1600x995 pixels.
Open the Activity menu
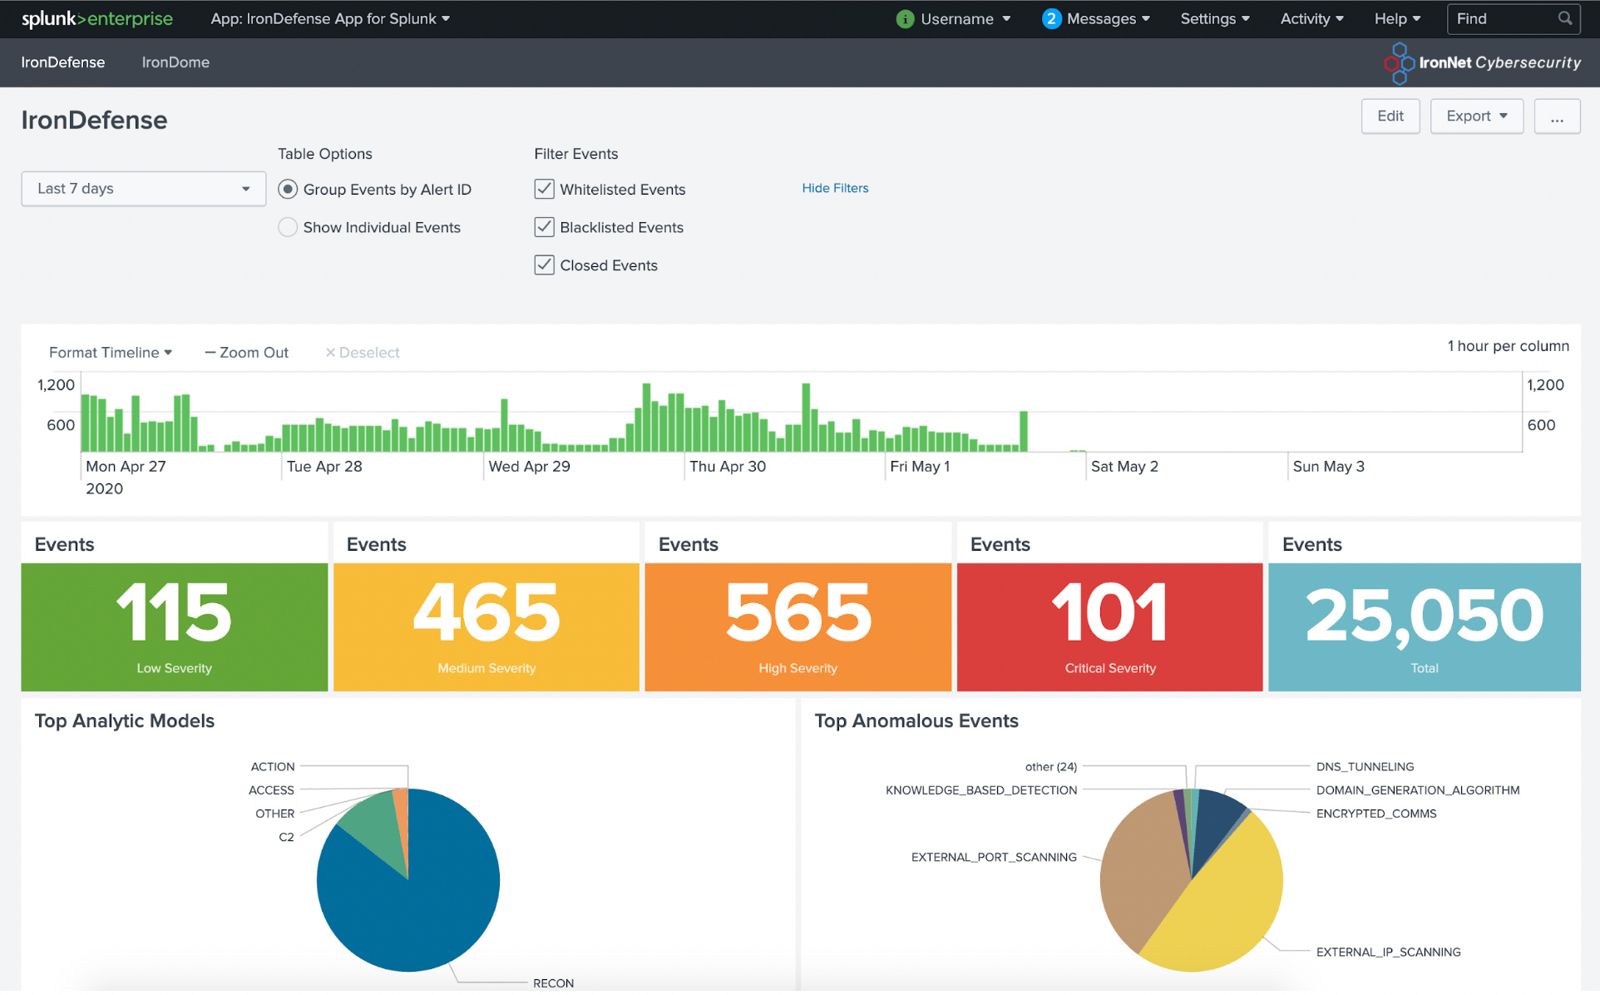[1311, 18]
